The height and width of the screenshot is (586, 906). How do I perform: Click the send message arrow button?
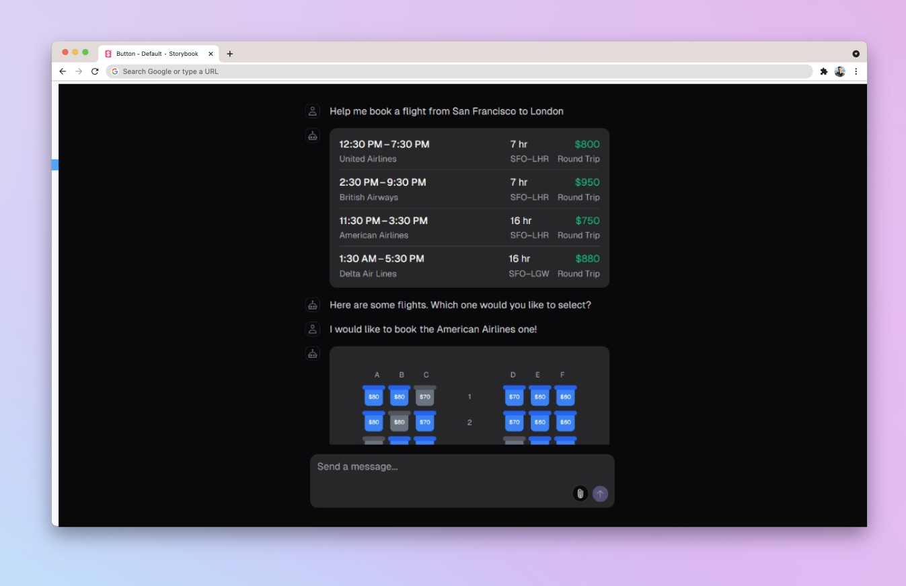600,494
